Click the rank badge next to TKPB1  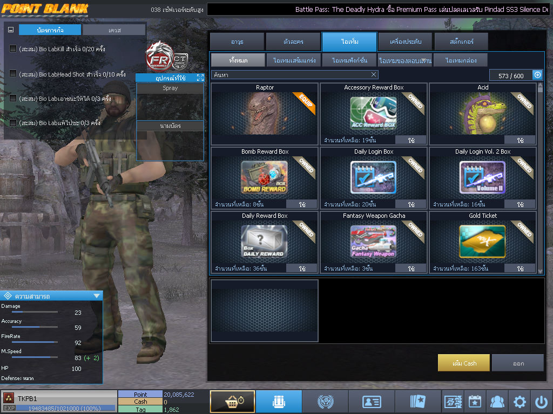[x=9, y=398]
